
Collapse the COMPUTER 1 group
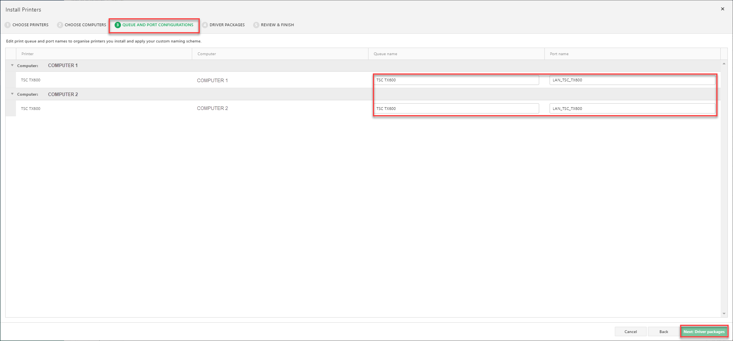[12, 66]
